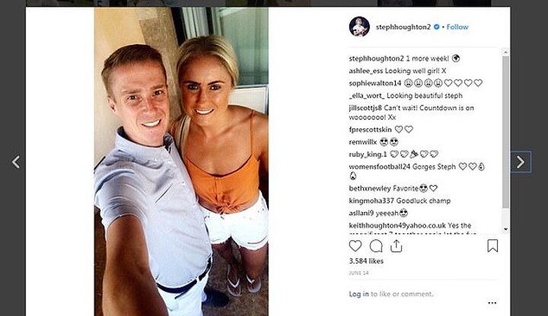
Task: Click the verified badge beside stephhoughton2
Action: click(x=437, y=27)
